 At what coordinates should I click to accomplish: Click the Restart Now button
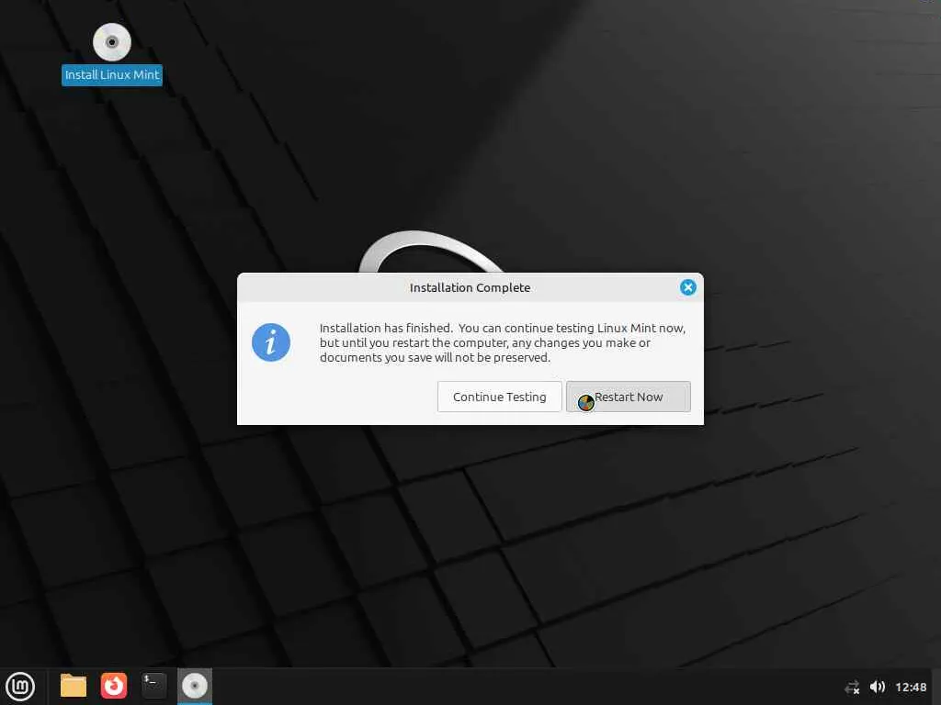pos(629,397)
